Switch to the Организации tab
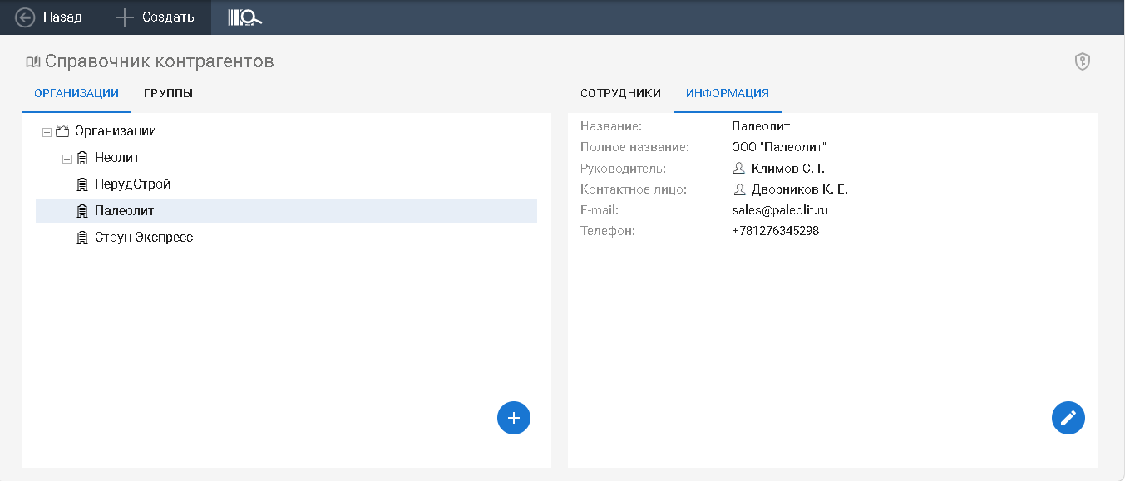 [x=76, y=93]
